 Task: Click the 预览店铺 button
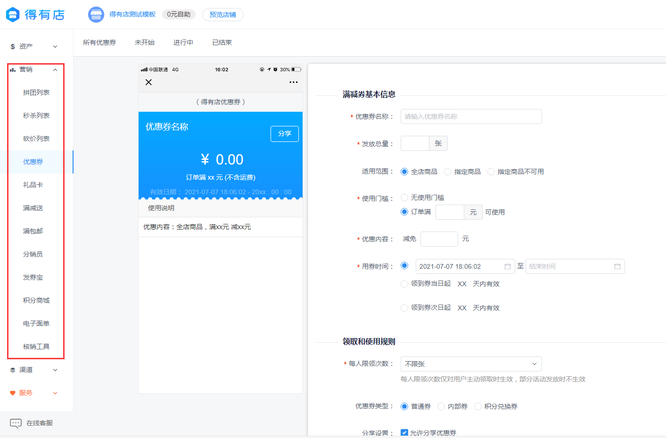223,15
